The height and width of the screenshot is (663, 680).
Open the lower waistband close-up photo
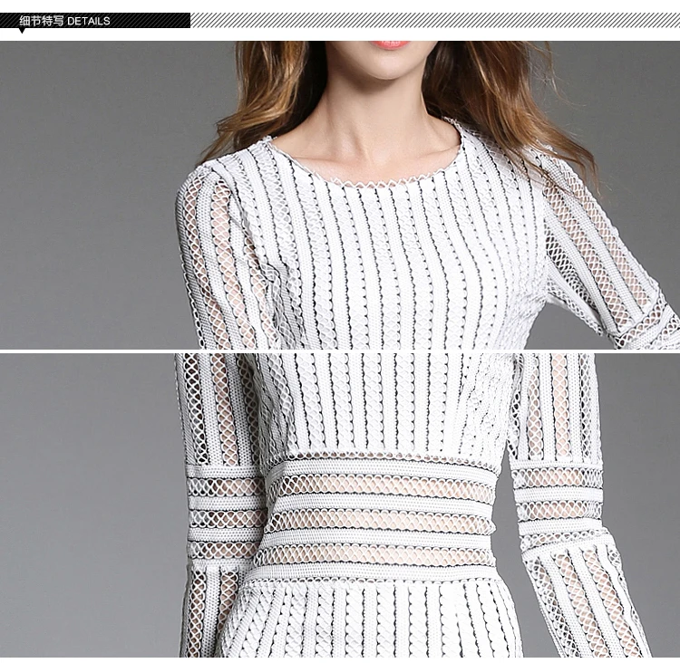pyautogui.click(x=340, y=505)
